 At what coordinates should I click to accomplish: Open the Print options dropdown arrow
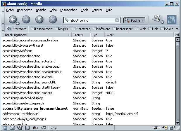click(x=162, y=22)
